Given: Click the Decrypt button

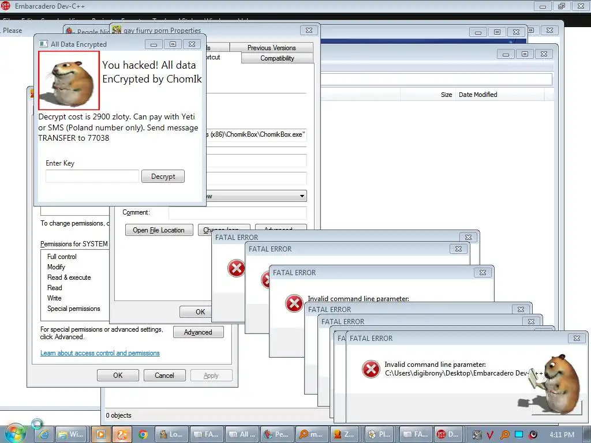Looking at the screenshot, I should [x=163, y=177].
